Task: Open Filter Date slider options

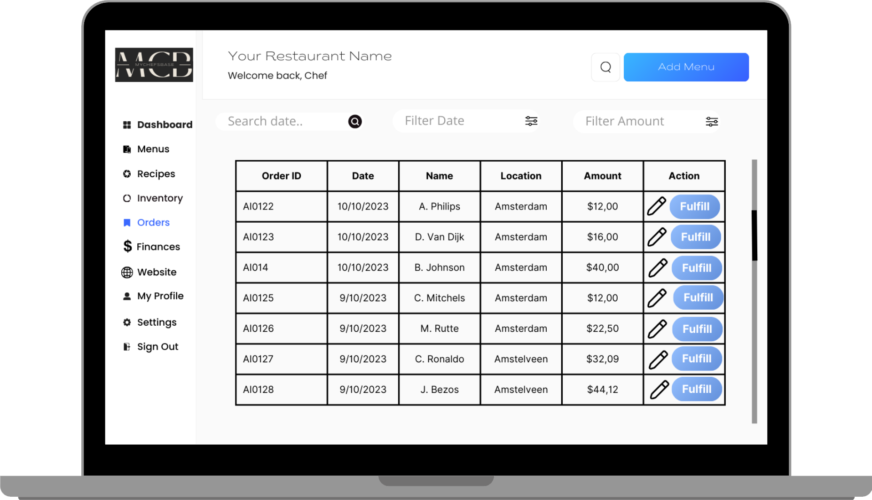Action: (531, 121)
